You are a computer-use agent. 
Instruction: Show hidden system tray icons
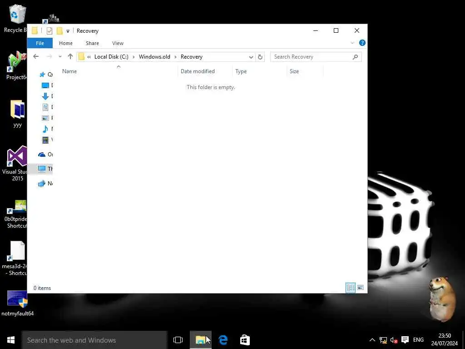[x=372, y=340]
